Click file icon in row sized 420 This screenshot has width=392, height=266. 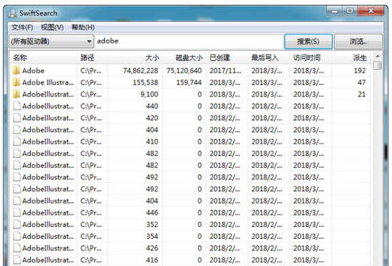(x=16, y=118)
